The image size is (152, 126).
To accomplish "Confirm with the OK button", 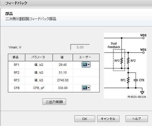I will coord(85,119).
